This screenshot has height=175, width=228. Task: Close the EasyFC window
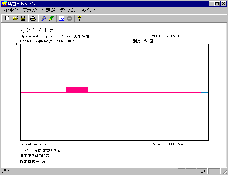click(x=223, y=3)
